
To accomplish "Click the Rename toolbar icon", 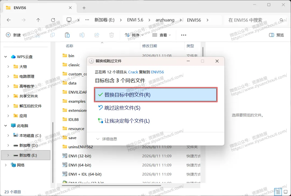I will coord(82,35).
